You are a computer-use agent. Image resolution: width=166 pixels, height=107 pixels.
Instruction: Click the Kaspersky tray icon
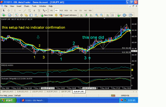[x=122, y=100]
